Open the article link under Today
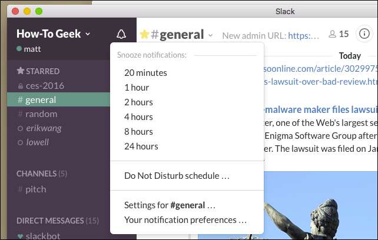378x240 pixels. tap(321, 75)
